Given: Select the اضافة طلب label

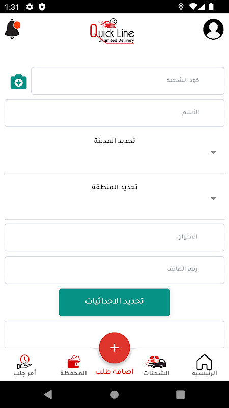Looking at the screenshot, I should 114,372.
